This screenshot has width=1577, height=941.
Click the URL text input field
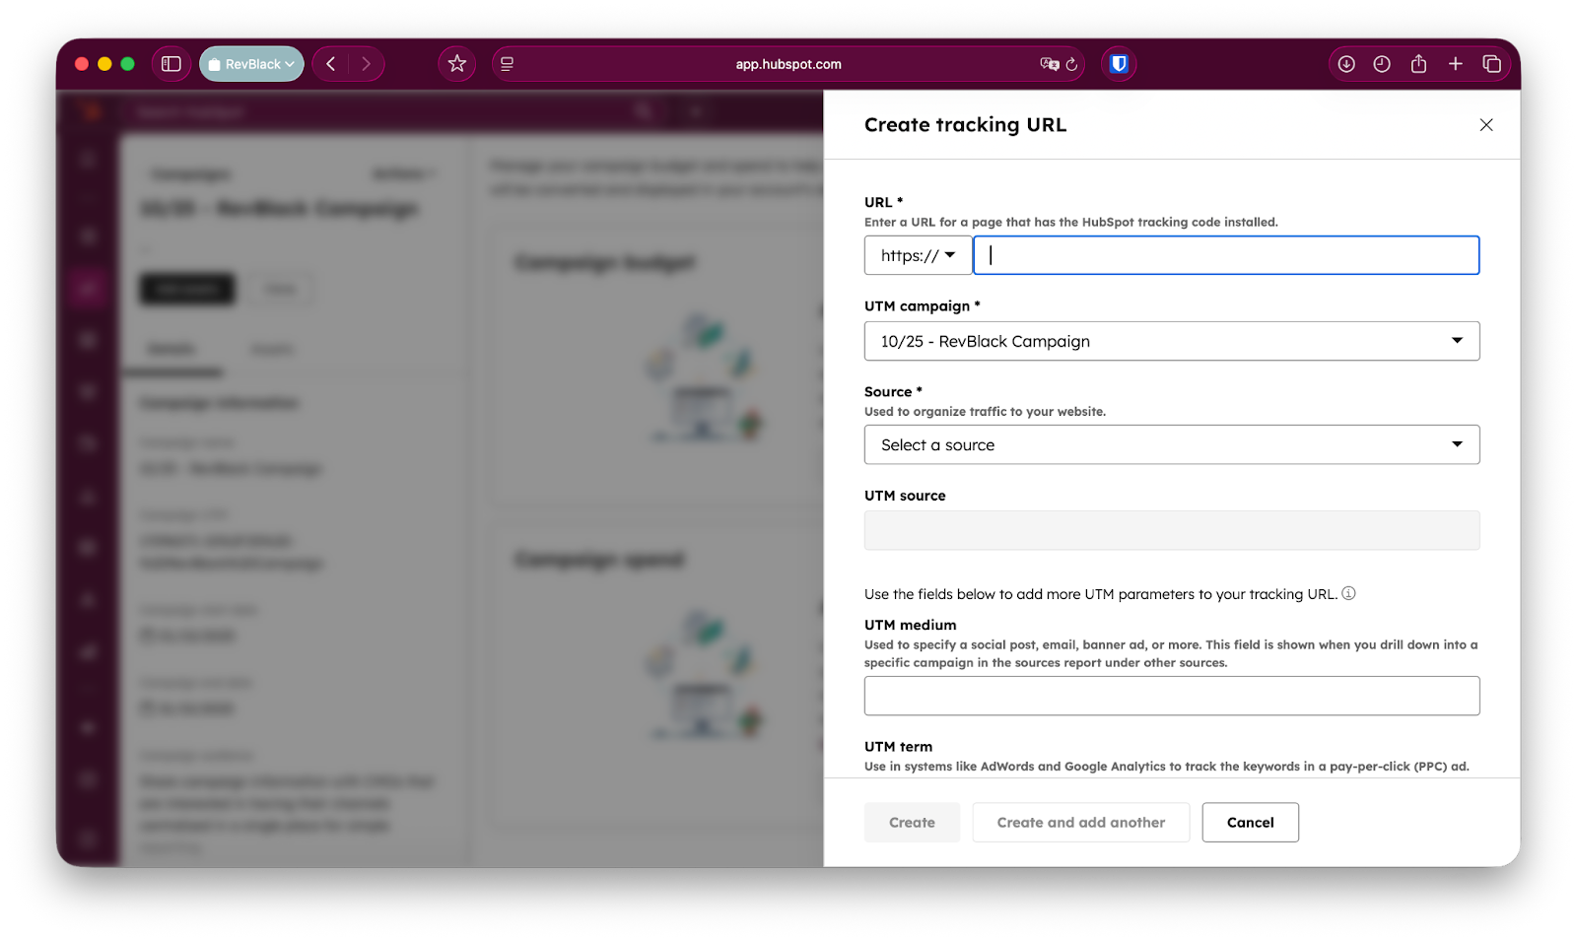tap(1226, 255)
